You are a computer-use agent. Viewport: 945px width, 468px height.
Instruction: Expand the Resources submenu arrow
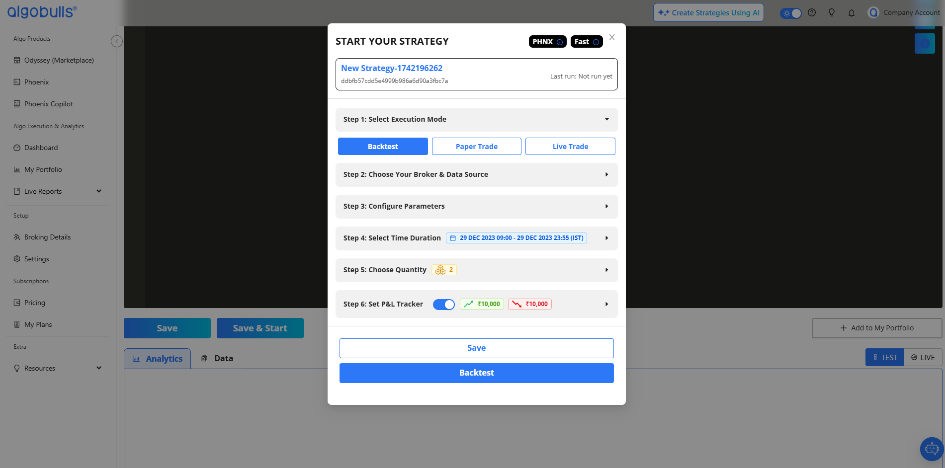click(x=99, y=368)
